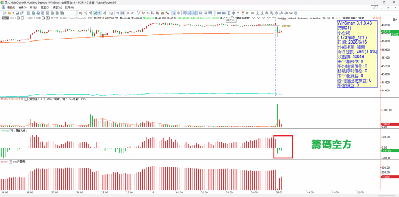Close the 成交量 indicator with X box
Screen dimensions: 399x197
point(26,99)
